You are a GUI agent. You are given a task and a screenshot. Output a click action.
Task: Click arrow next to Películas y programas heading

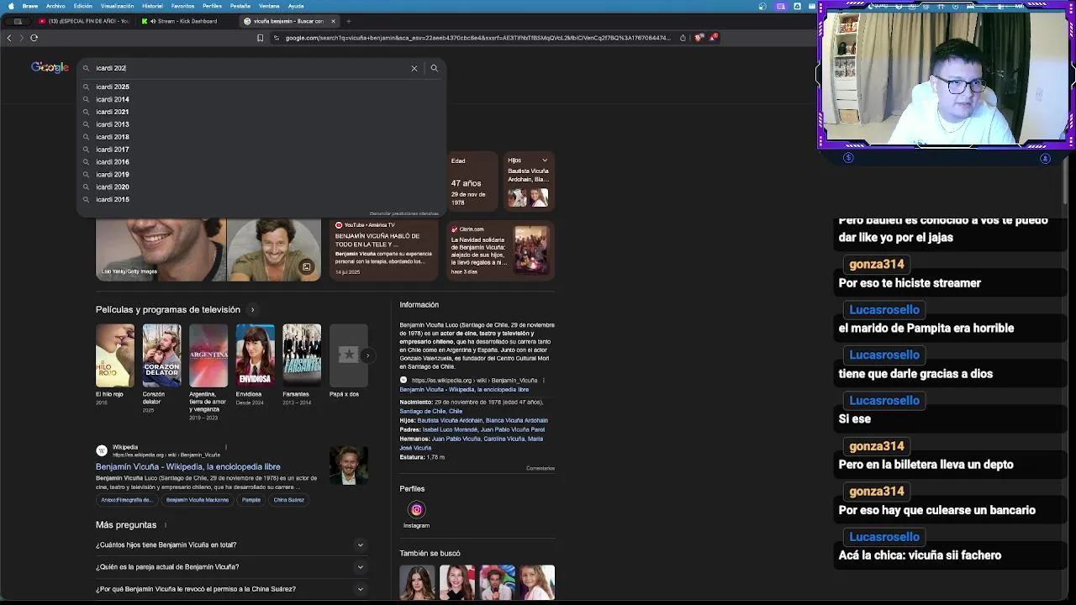252,310
